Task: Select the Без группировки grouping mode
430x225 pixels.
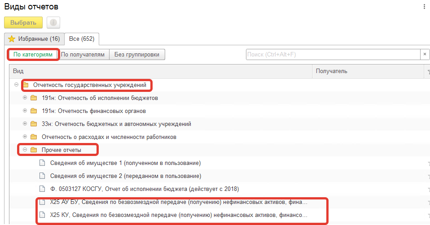Action: point(137,55)
